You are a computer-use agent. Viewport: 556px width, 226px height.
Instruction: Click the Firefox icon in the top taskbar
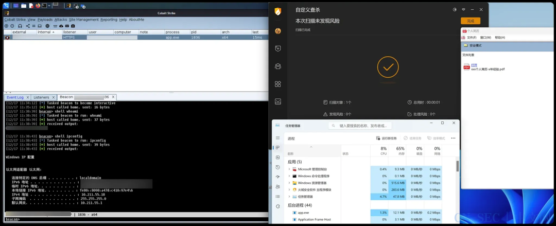pos(38,6)
